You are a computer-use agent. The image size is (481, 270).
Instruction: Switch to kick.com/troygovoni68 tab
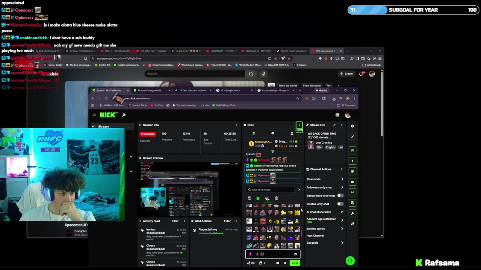[152, 90]
